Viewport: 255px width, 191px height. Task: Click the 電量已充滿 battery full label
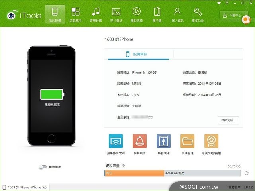pos(52,105)
